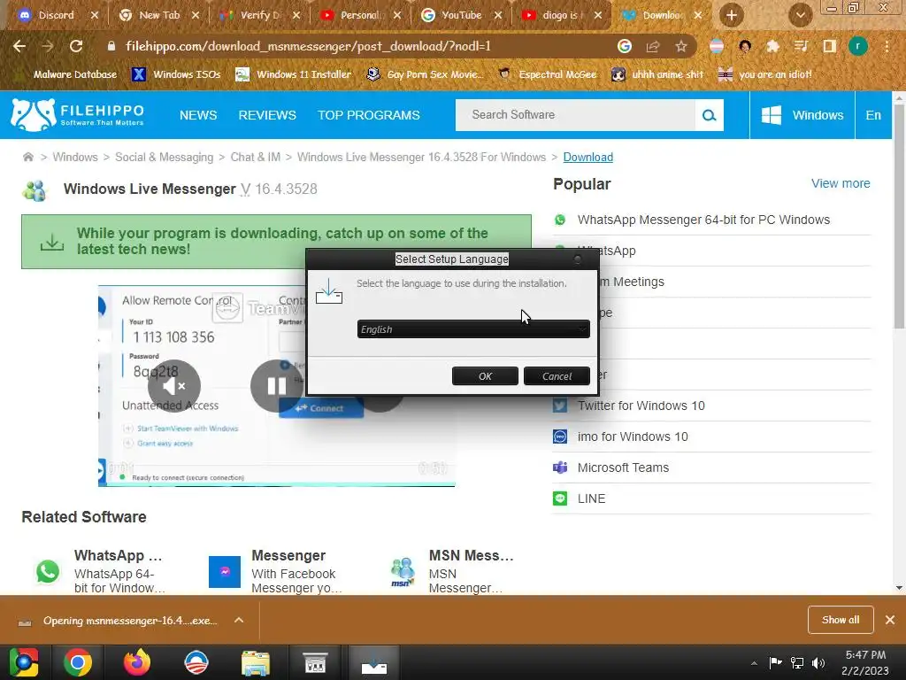Click Start button on taskbar

(x=24, y=662)
